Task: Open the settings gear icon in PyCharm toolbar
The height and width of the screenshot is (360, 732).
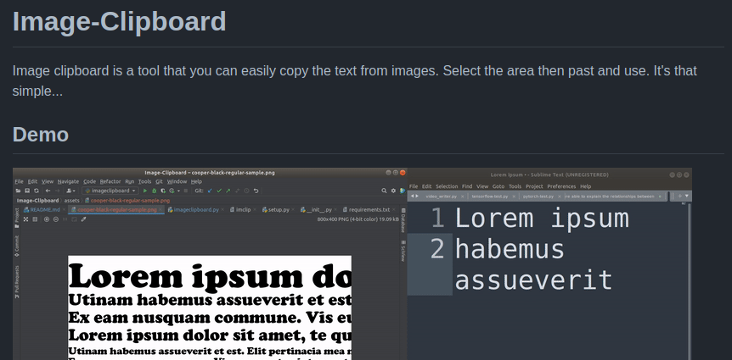Action: point(393,191)
